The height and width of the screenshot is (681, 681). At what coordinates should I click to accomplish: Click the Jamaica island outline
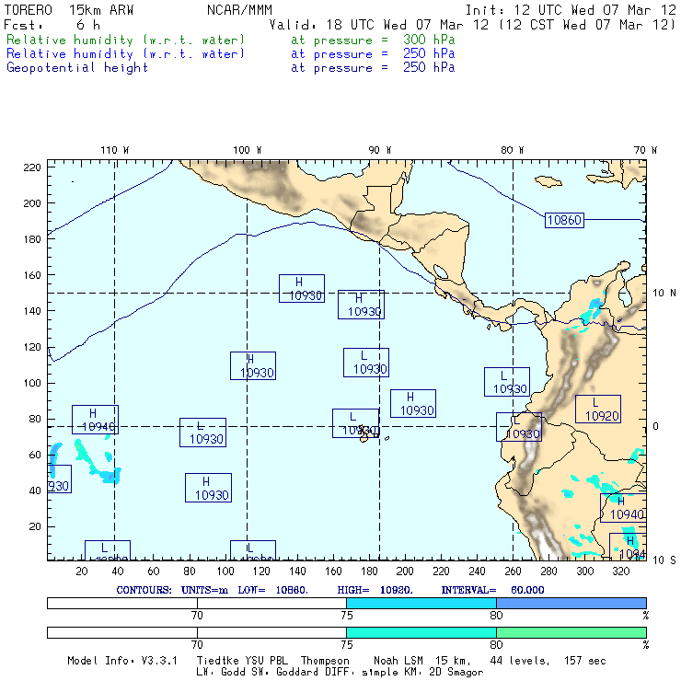point(548,181)
